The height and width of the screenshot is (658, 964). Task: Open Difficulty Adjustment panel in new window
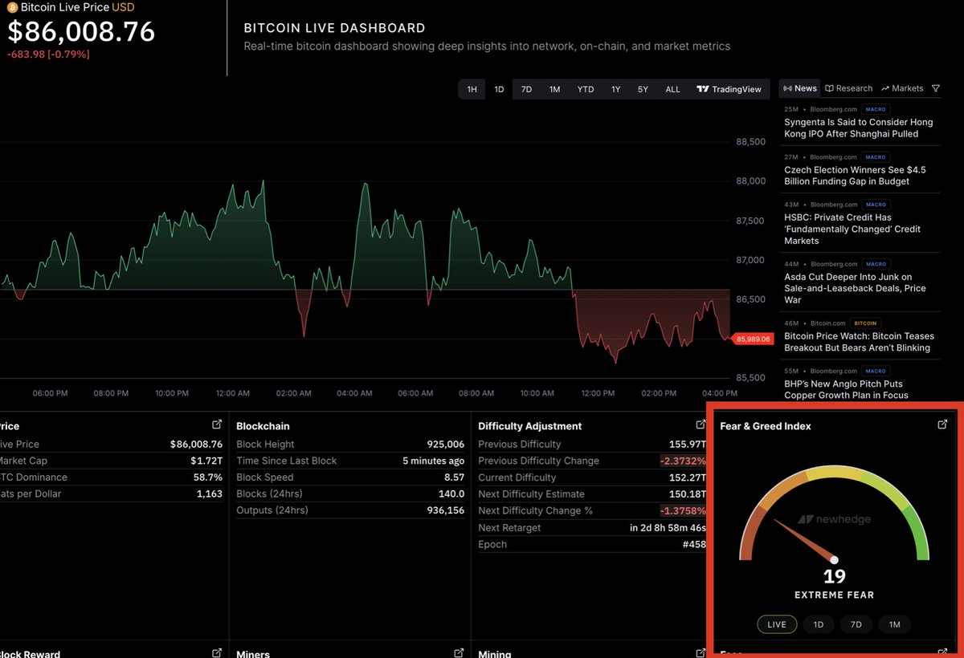coord(701,424)
